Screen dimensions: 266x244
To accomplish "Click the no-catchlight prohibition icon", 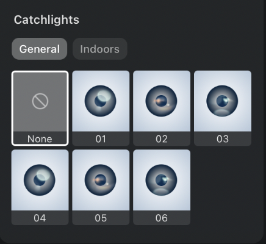I will click(x=40, y=101).
